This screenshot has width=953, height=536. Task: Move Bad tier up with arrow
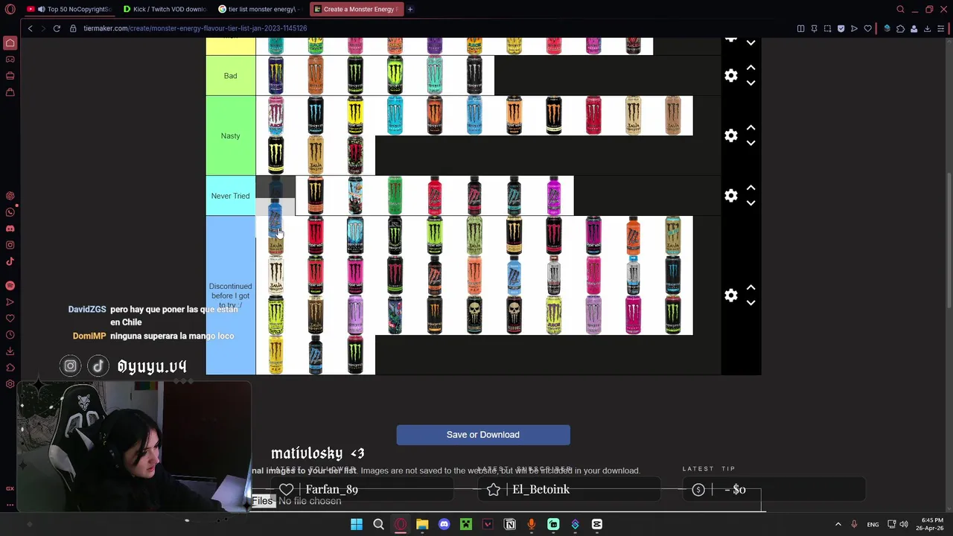(750, 68)
